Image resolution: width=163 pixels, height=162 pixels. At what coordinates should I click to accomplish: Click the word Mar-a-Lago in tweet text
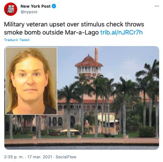click(x=82, y=32)
